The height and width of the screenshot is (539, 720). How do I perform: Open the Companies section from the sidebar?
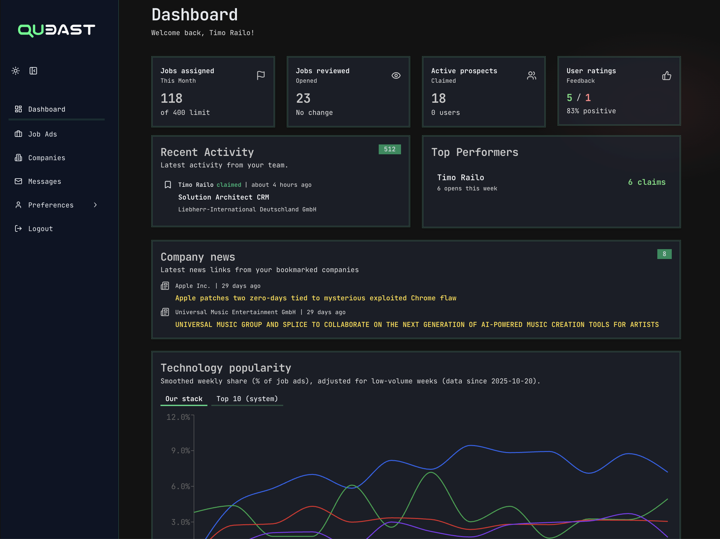[47, 158]
